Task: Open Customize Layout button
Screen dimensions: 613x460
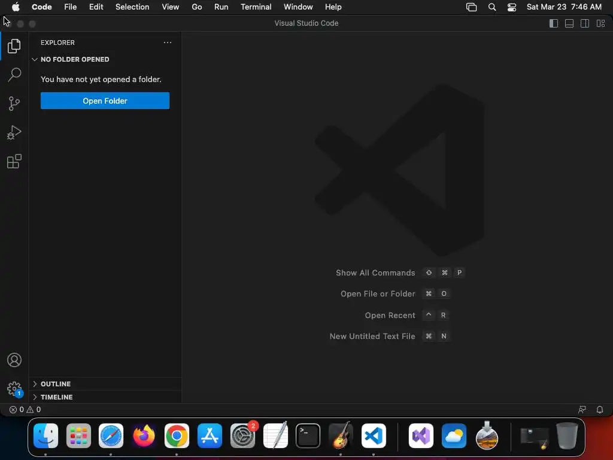Action: click(601, 23)
